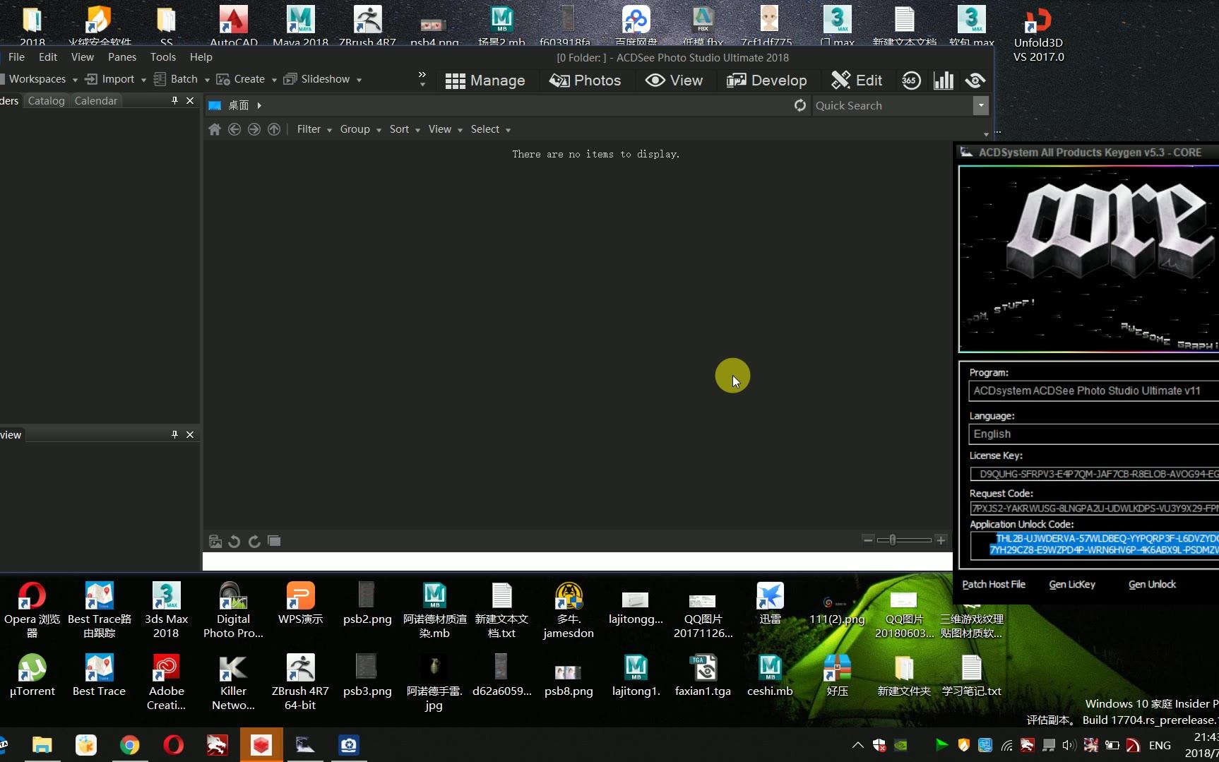Viewport: 1219px width, 762px height.
Task: Open File Explorer from the taskbar
Action: [42, 745]
